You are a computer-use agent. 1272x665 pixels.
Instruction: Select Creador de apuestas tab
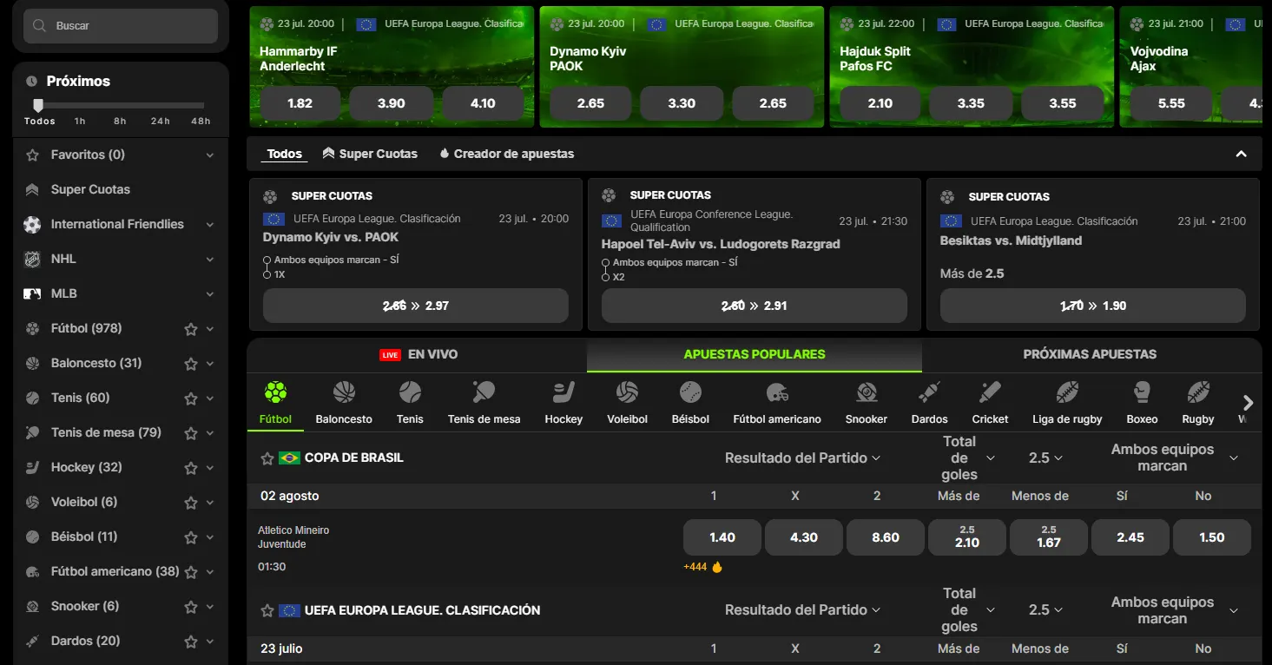507,154
